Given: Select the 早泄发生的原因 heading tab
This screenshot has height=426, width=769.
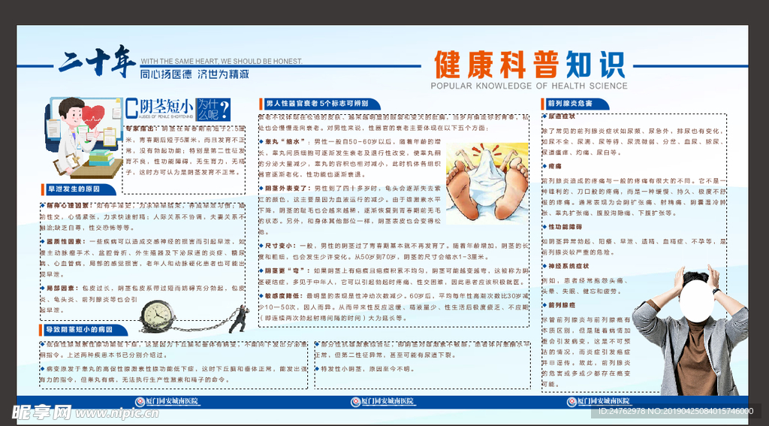Looking at the screenshot, I should (78, 189).
